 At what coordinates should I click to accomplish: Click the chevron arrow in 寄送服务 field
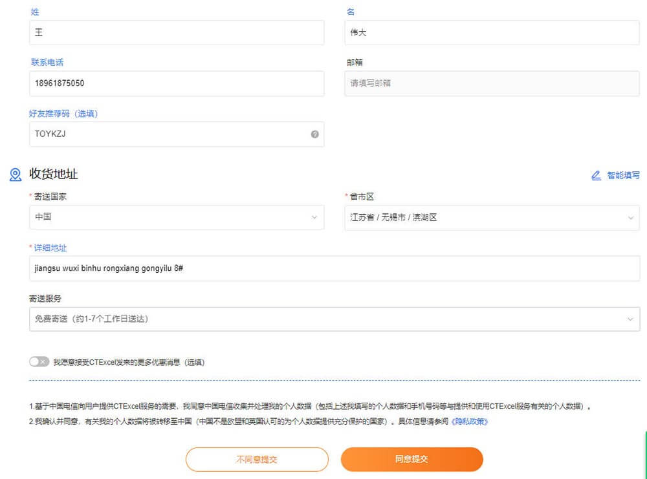pyautogui.click(x=630, y=319)
